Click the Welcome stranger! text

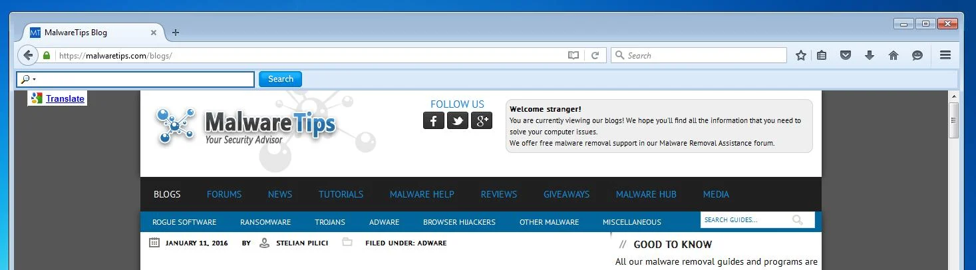[x=545, y=109]
